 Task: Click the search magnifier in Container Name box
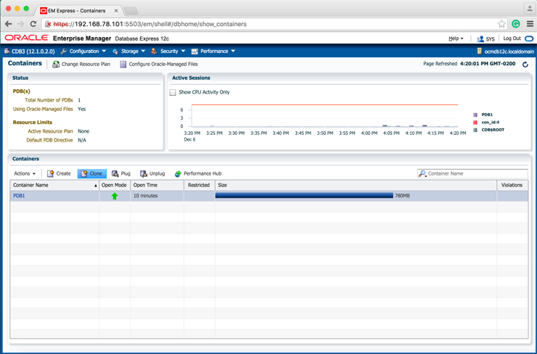coord(422,173)
